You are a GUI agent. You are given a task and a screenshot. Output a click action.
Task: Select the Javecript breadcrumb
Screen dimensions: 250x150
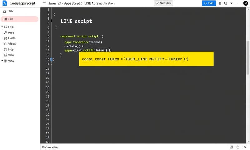[55, 3]
